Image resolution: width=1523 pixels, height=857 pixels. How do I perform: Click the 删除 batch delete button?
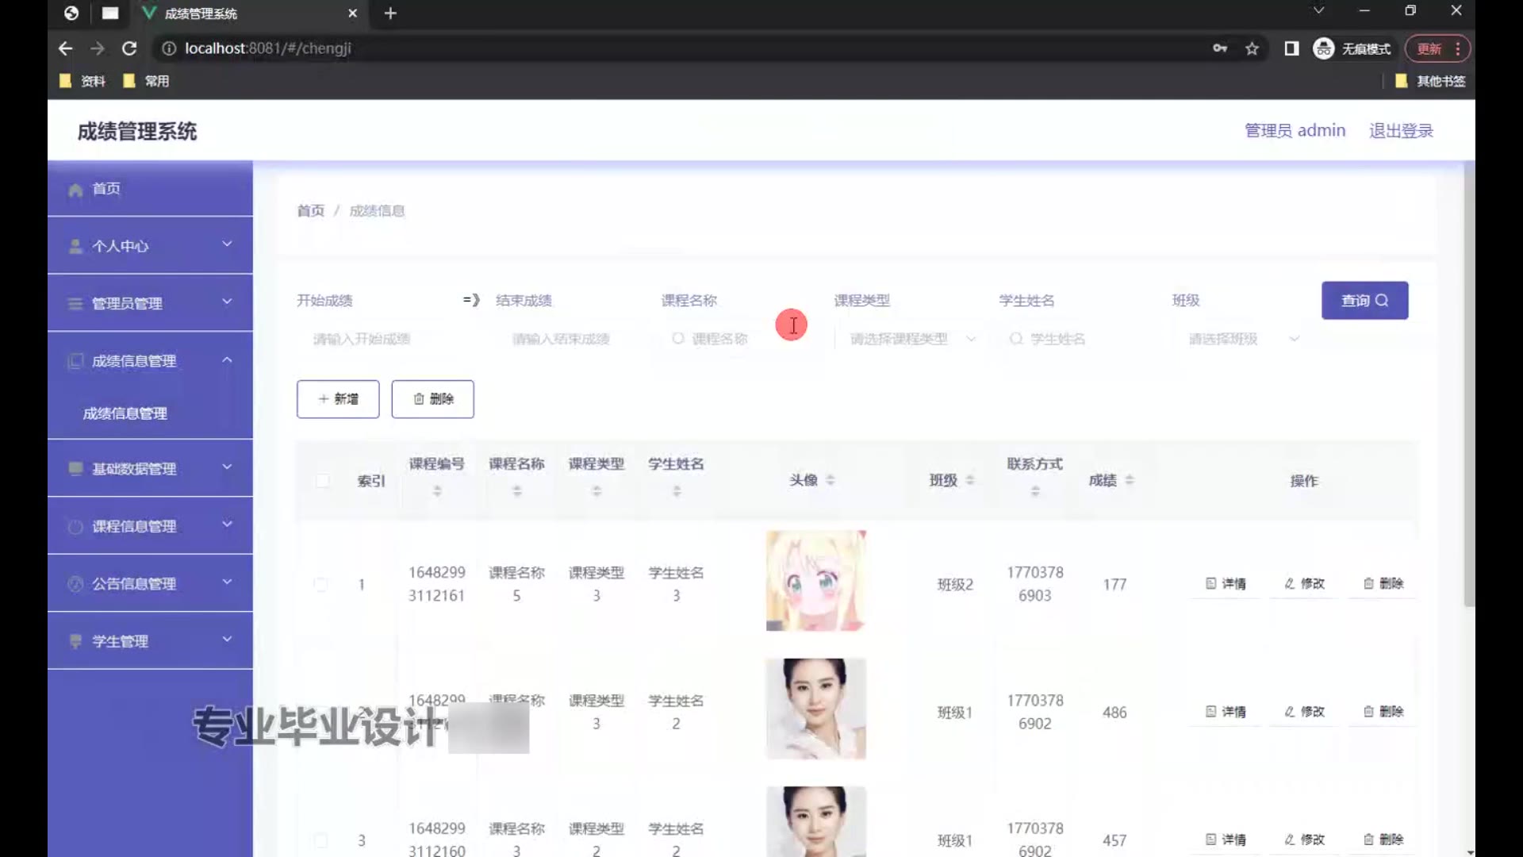(x=432, y=398)
